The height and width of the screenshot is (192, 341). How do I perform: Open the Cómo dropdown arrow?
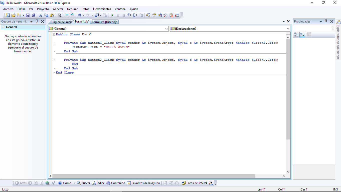pos(74,183)
